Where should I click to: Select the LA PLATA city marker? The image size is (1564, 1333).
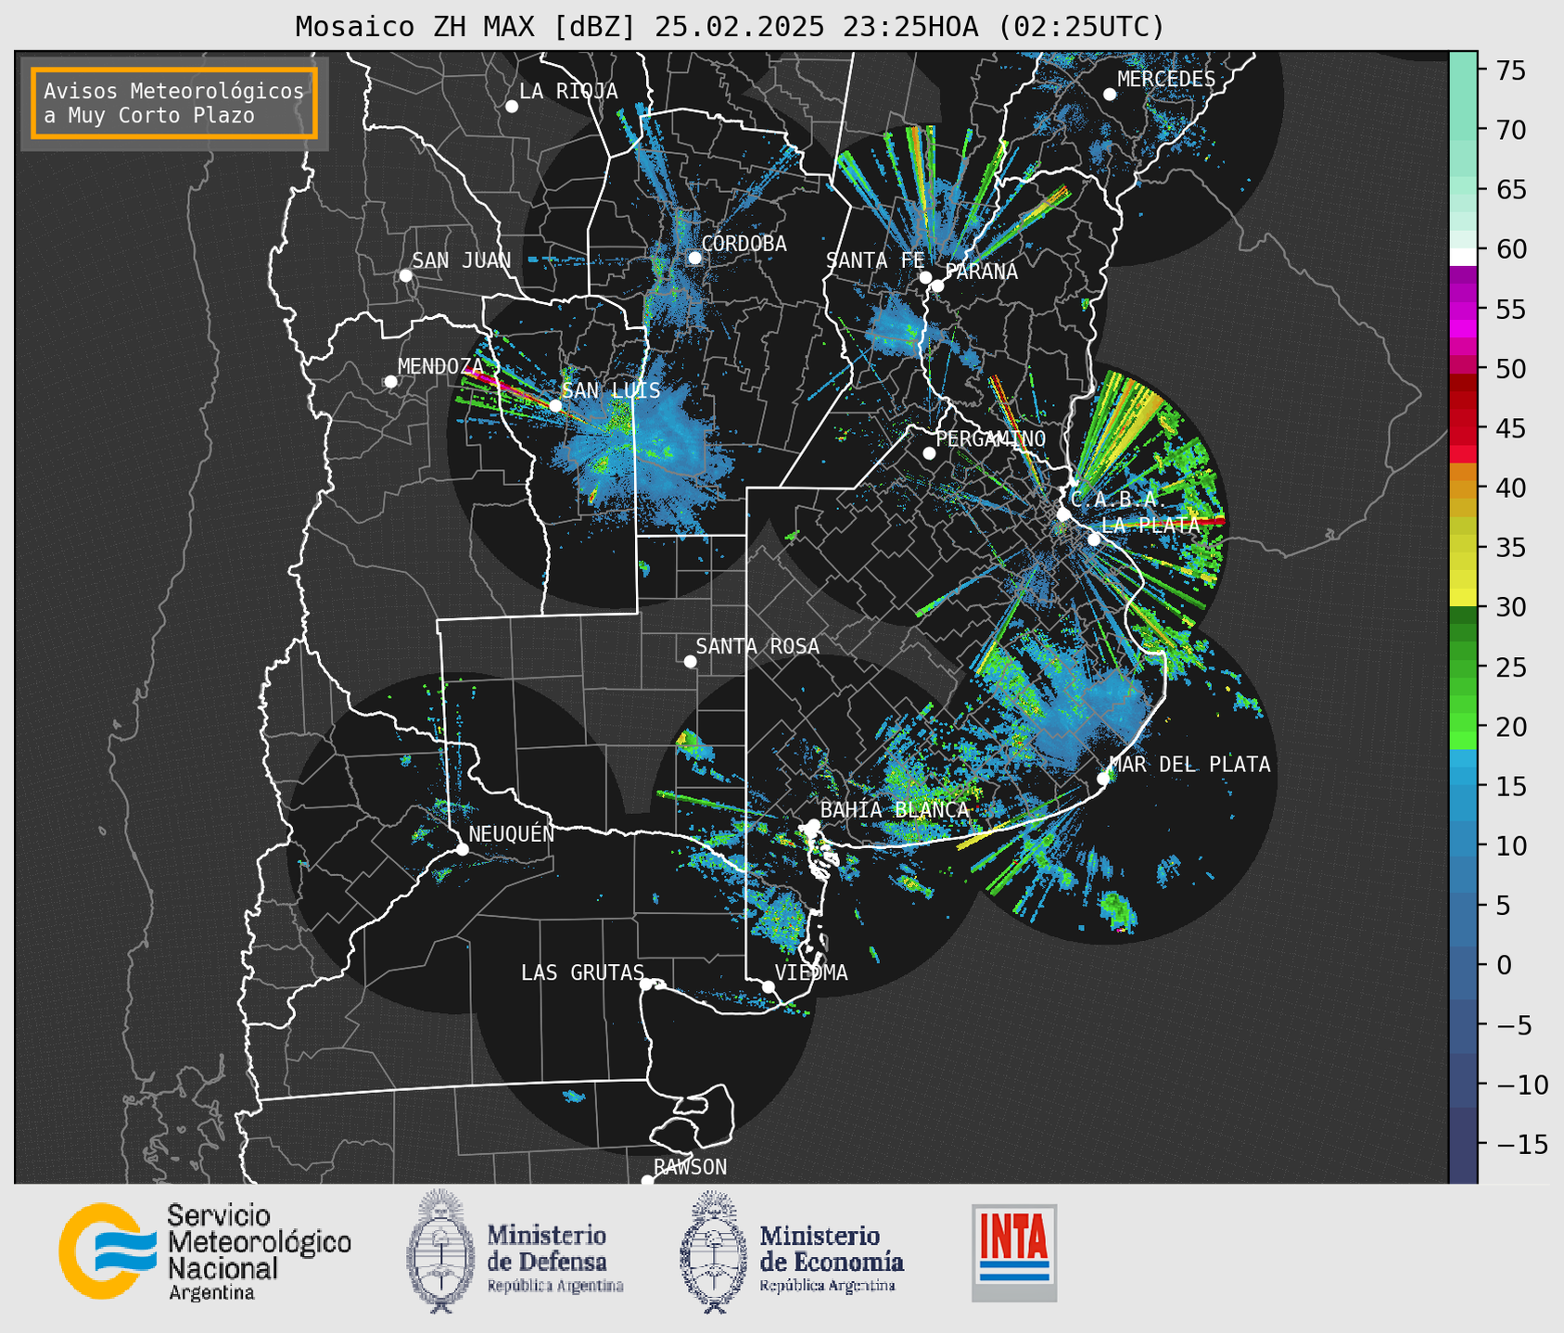[x=1094, y=540]
